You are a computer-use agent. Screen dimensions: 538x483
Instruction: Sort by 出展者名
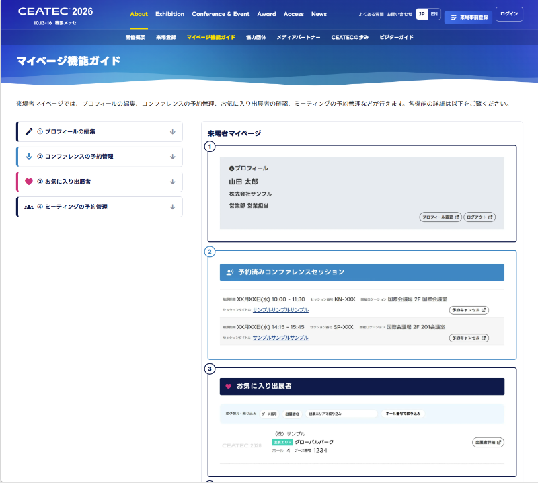pyautogui.click(x=292, y=414)
